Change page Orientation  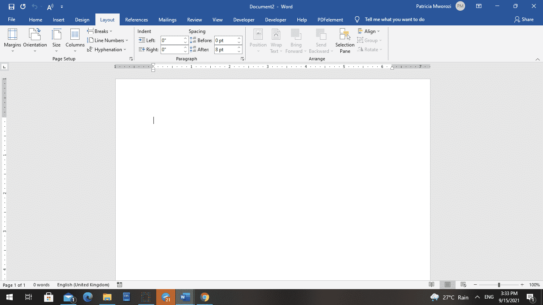tap(35, 40)
